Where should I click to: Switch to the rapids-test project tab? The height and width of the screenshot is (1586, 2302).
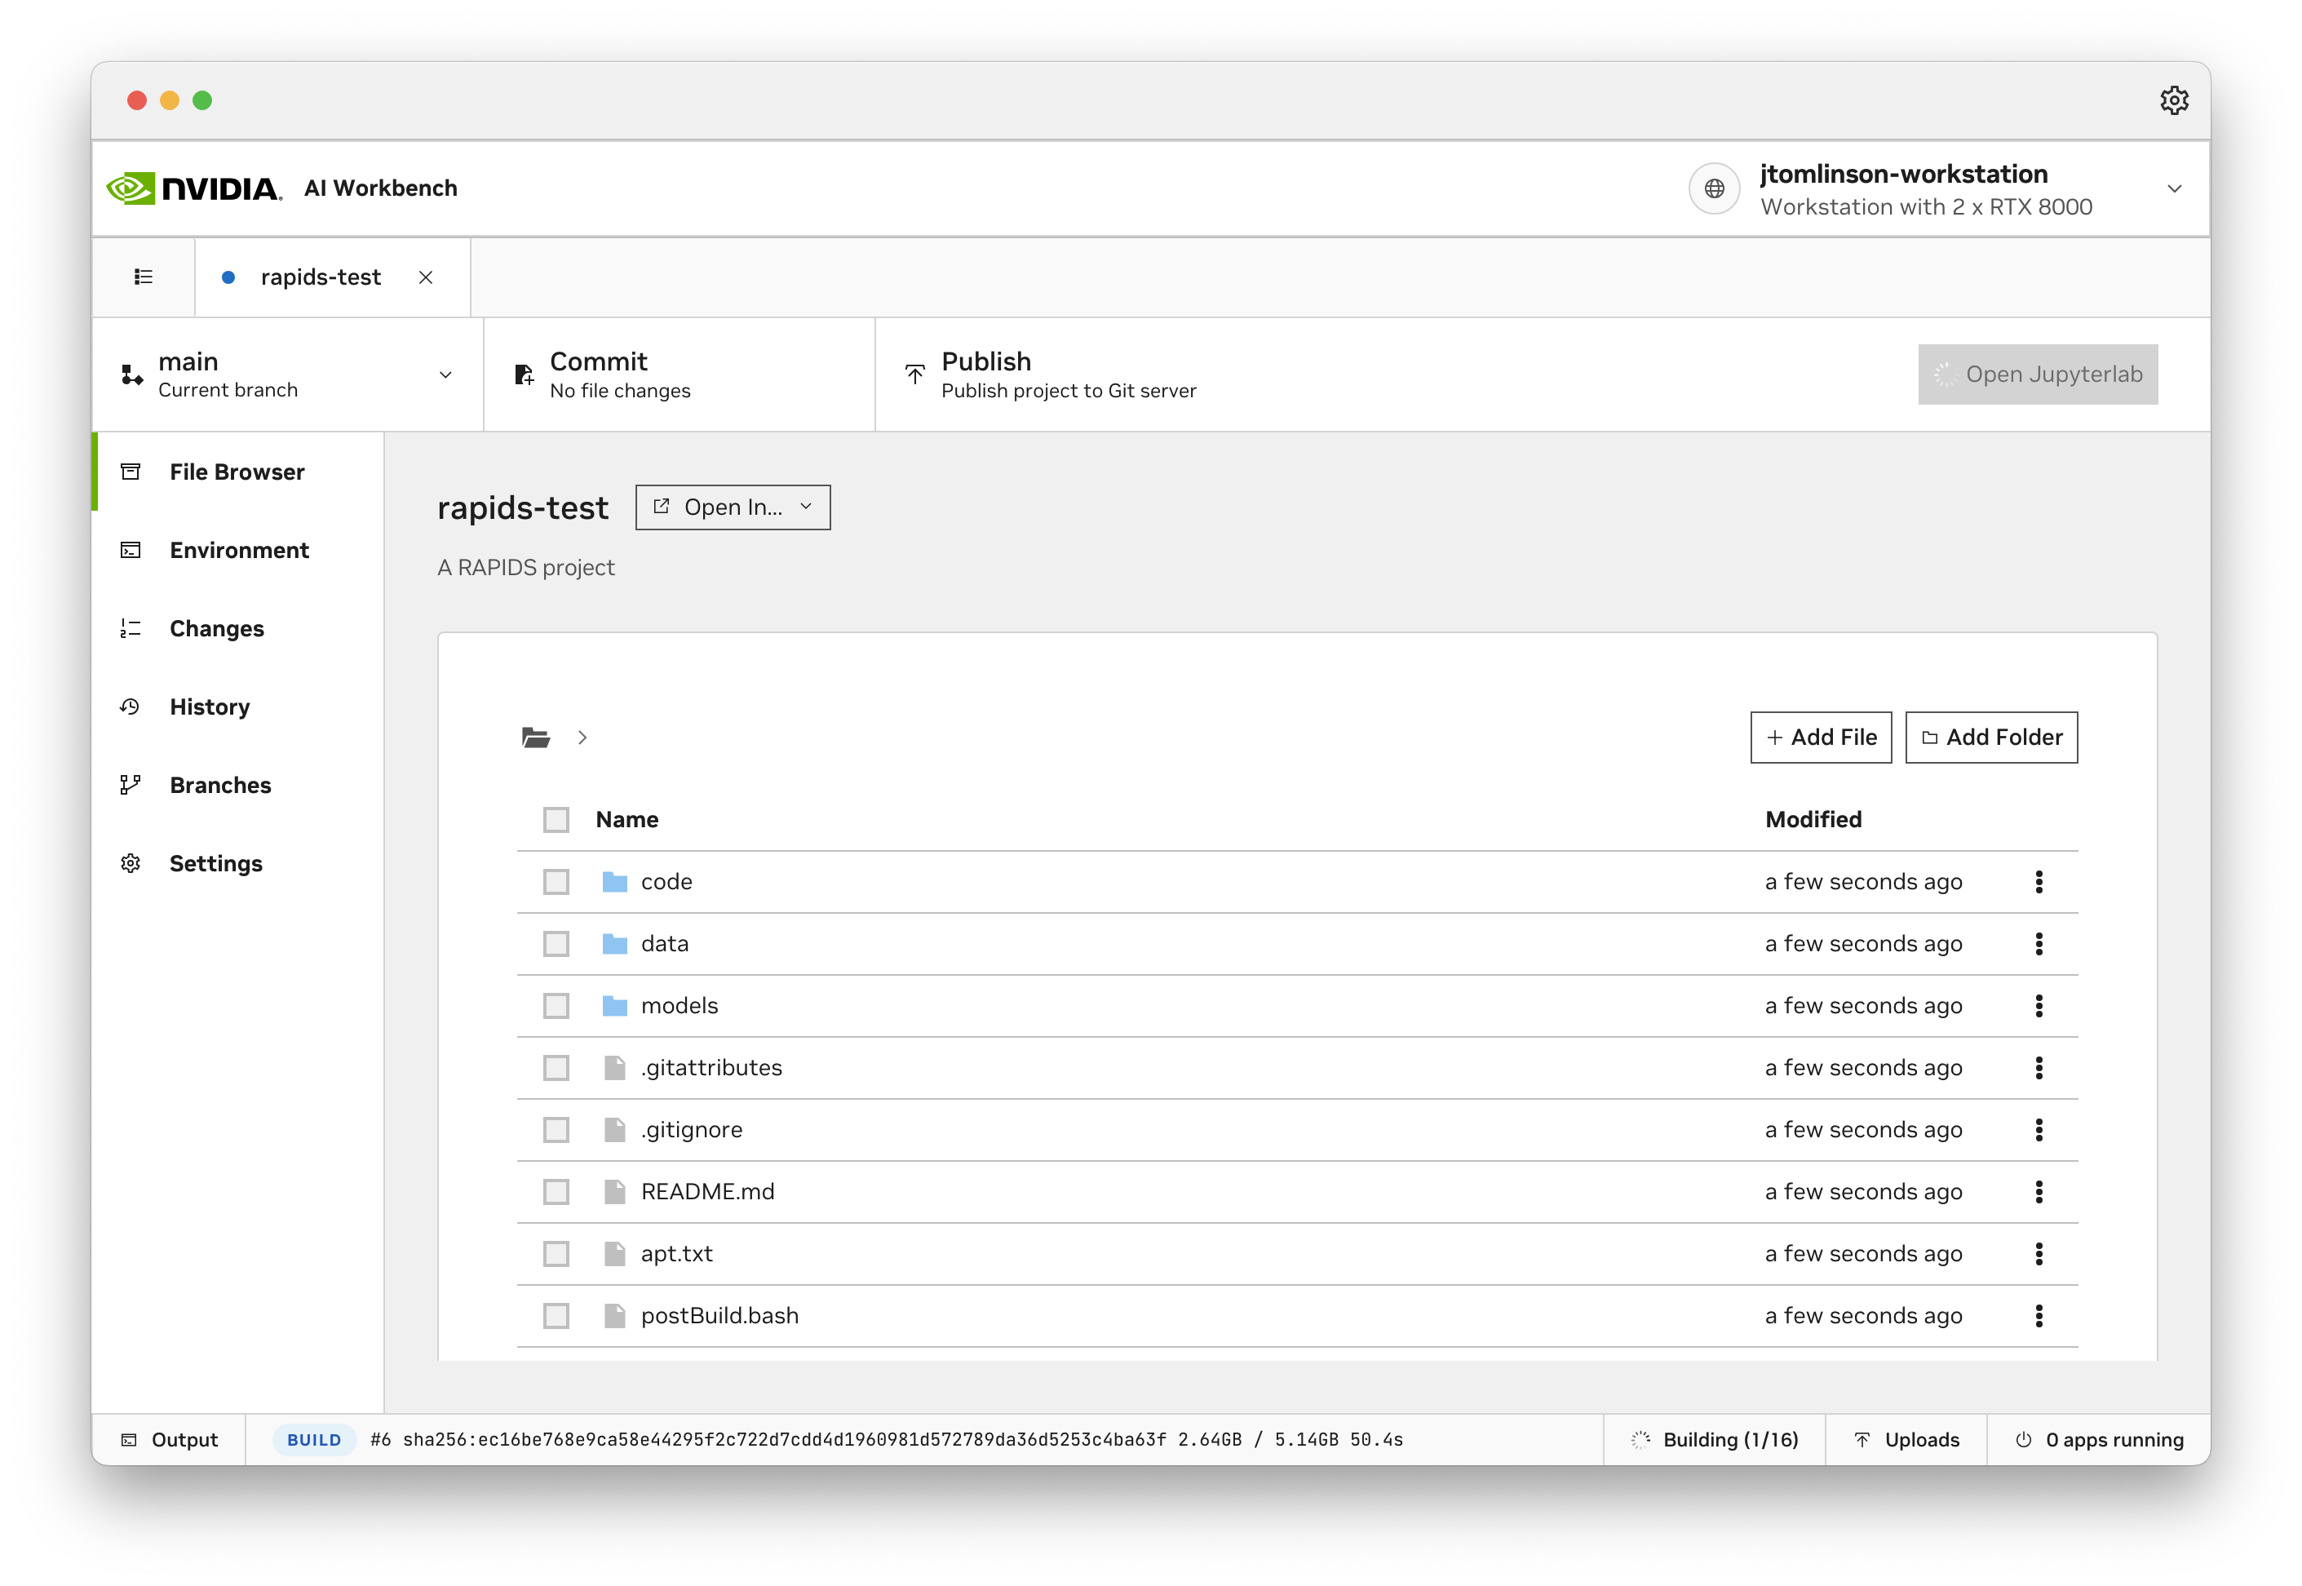(319, 277)
